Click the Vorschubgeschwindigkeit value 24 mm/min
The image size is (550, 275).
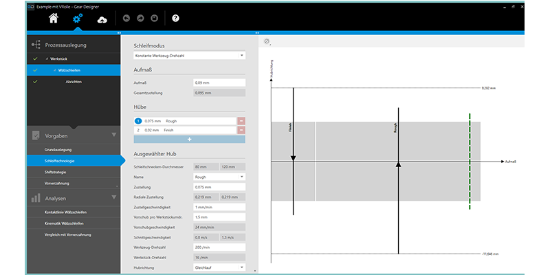(219, 228)
